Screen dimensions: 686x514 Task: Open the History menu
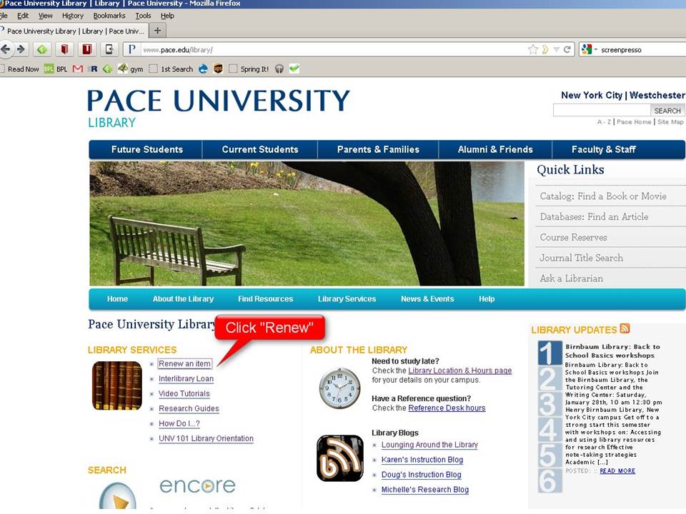click(x=73, y=16)
